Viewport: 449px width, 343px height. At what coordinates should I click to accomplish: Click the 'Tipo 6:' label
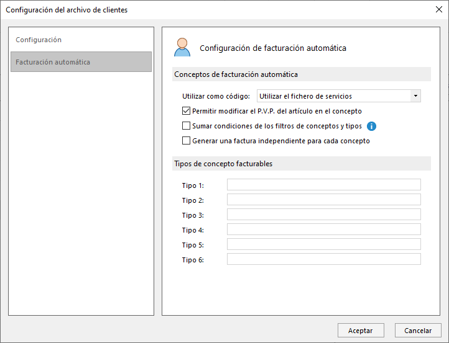pos(193,260)
